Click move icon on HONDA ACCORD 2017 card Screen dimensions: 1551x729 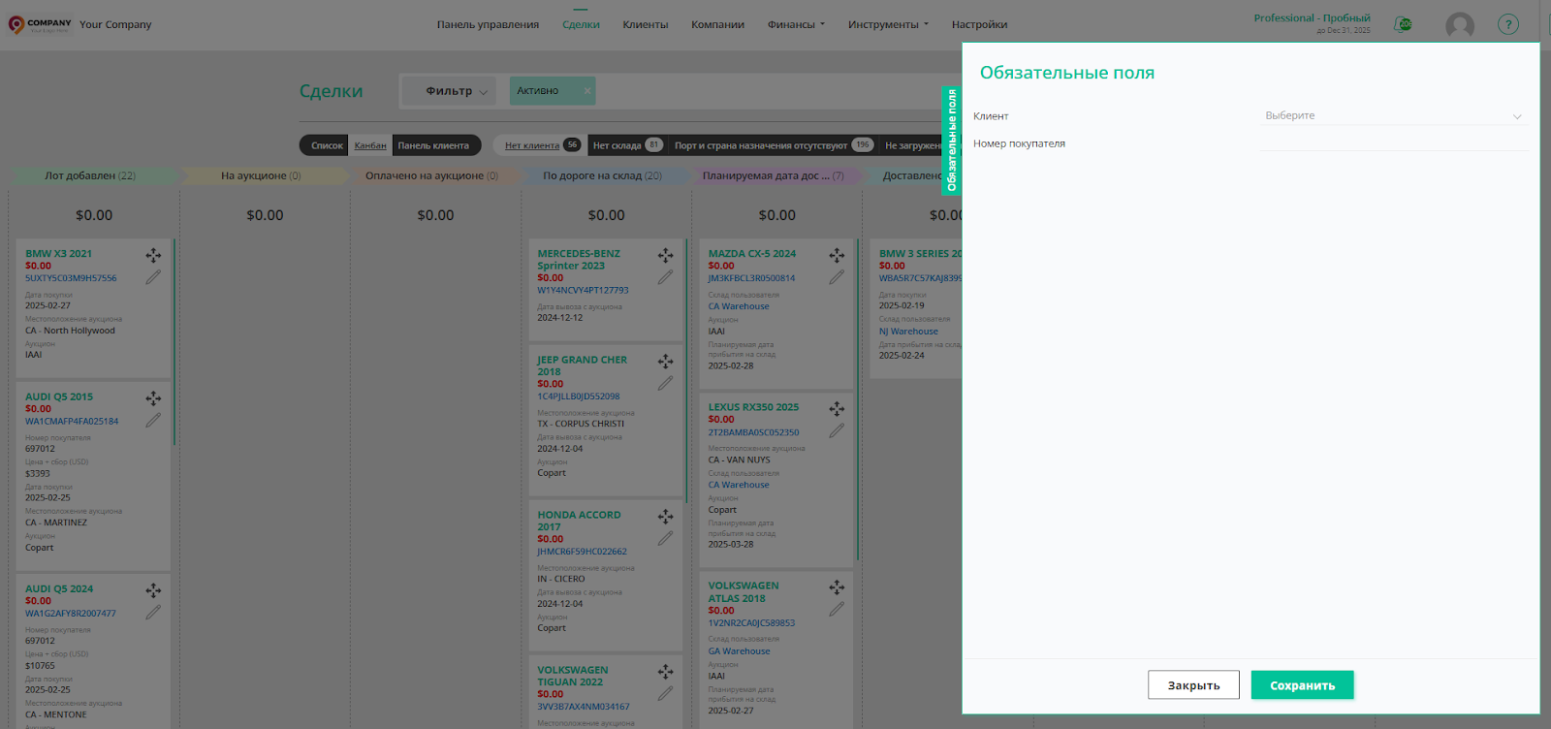[665, 517]
